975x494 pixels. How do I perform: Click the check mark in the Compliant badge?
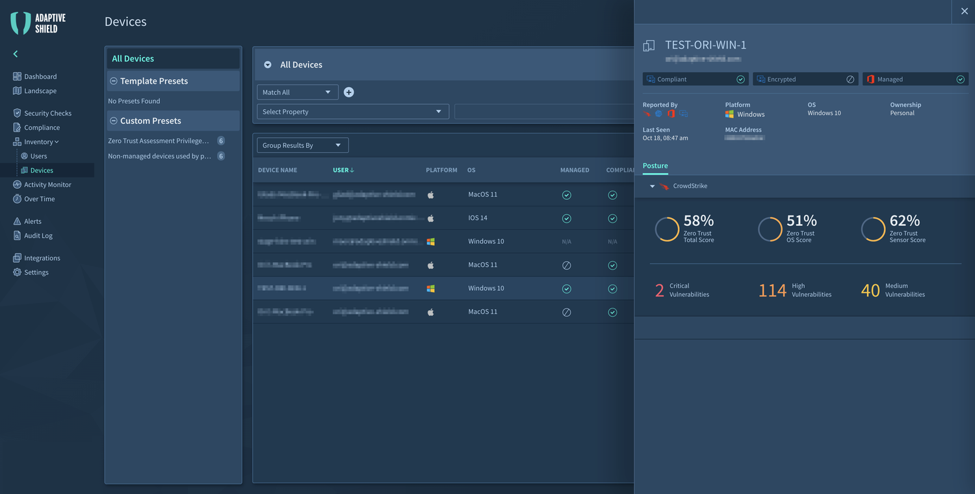[x=740, y=79]
